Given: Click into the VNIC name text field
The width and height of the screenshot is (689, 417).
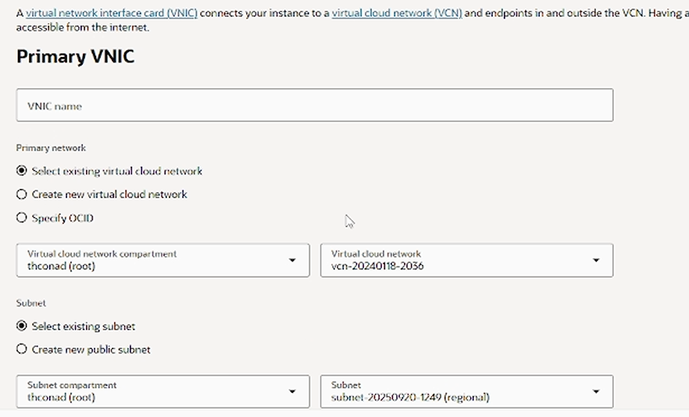Looking at the screenshot, I should coord(314,105).
